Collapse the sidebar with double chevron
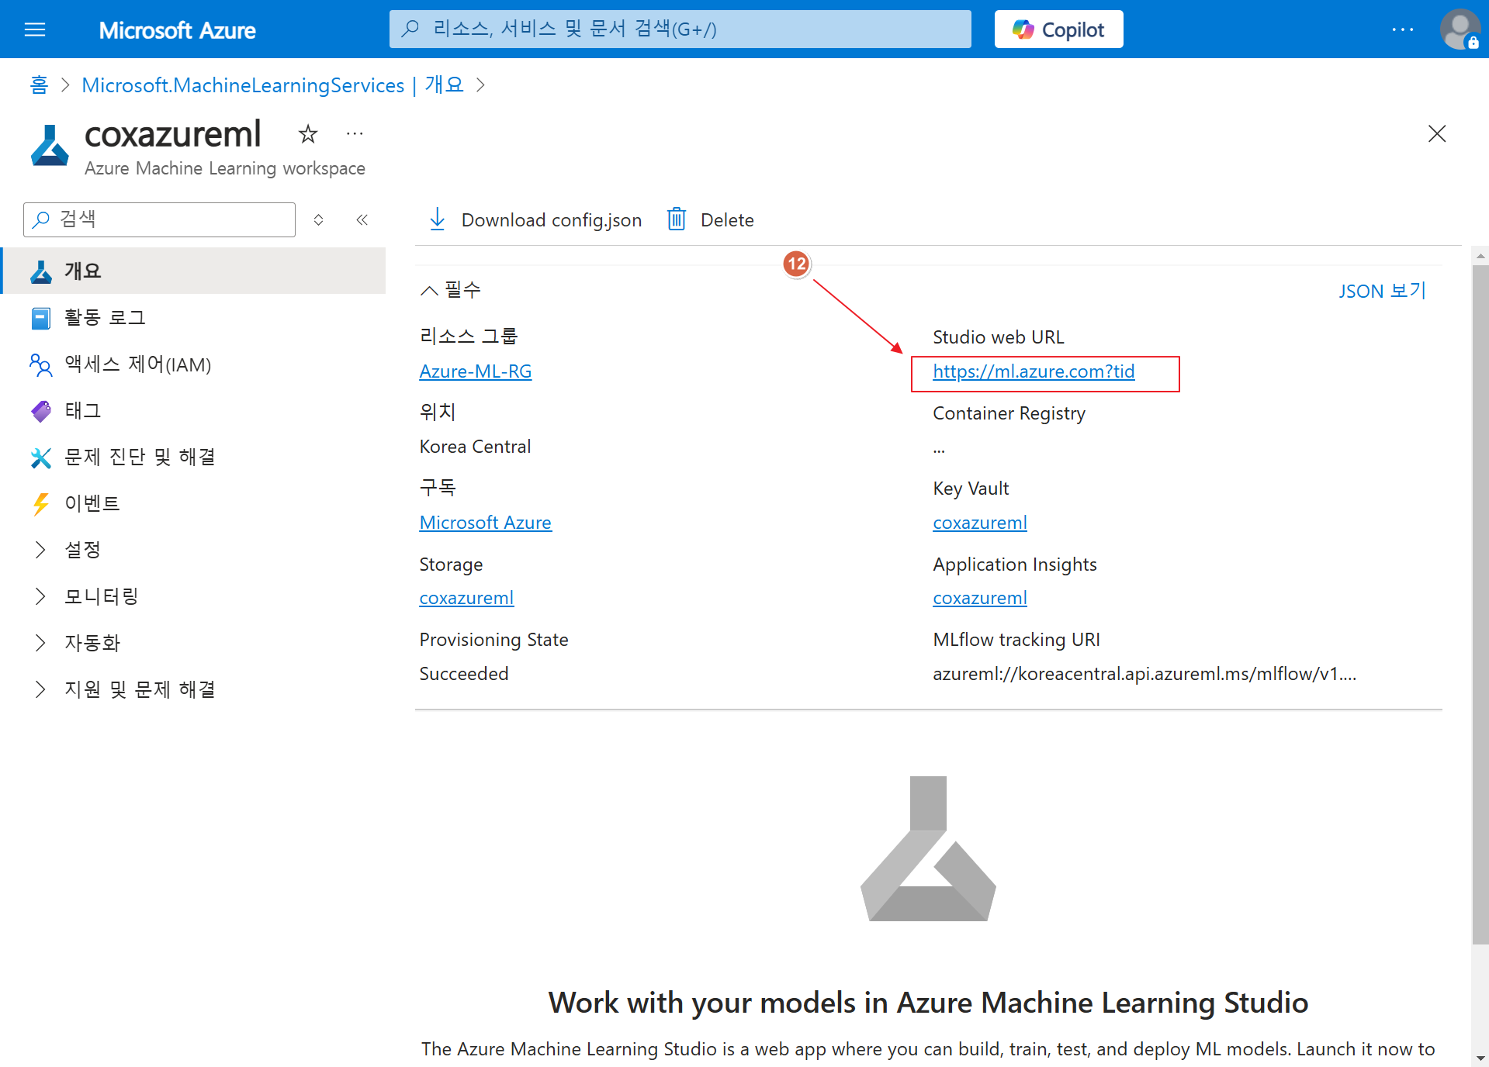 pyautogui.click(x=362, y=220)
